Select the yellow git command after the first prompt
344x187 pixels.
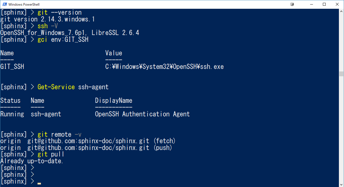pos(42,12)
